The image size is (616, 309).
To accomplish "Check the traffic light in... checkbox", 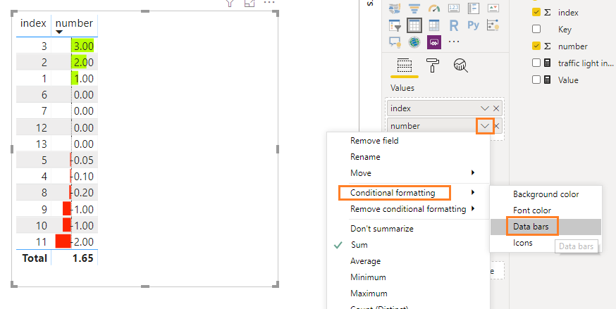I will tap(536, 63).
